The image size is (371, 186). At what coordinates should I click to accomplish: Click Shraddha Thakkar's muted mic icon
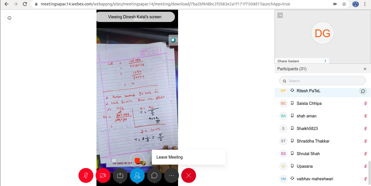coord(366,141)
